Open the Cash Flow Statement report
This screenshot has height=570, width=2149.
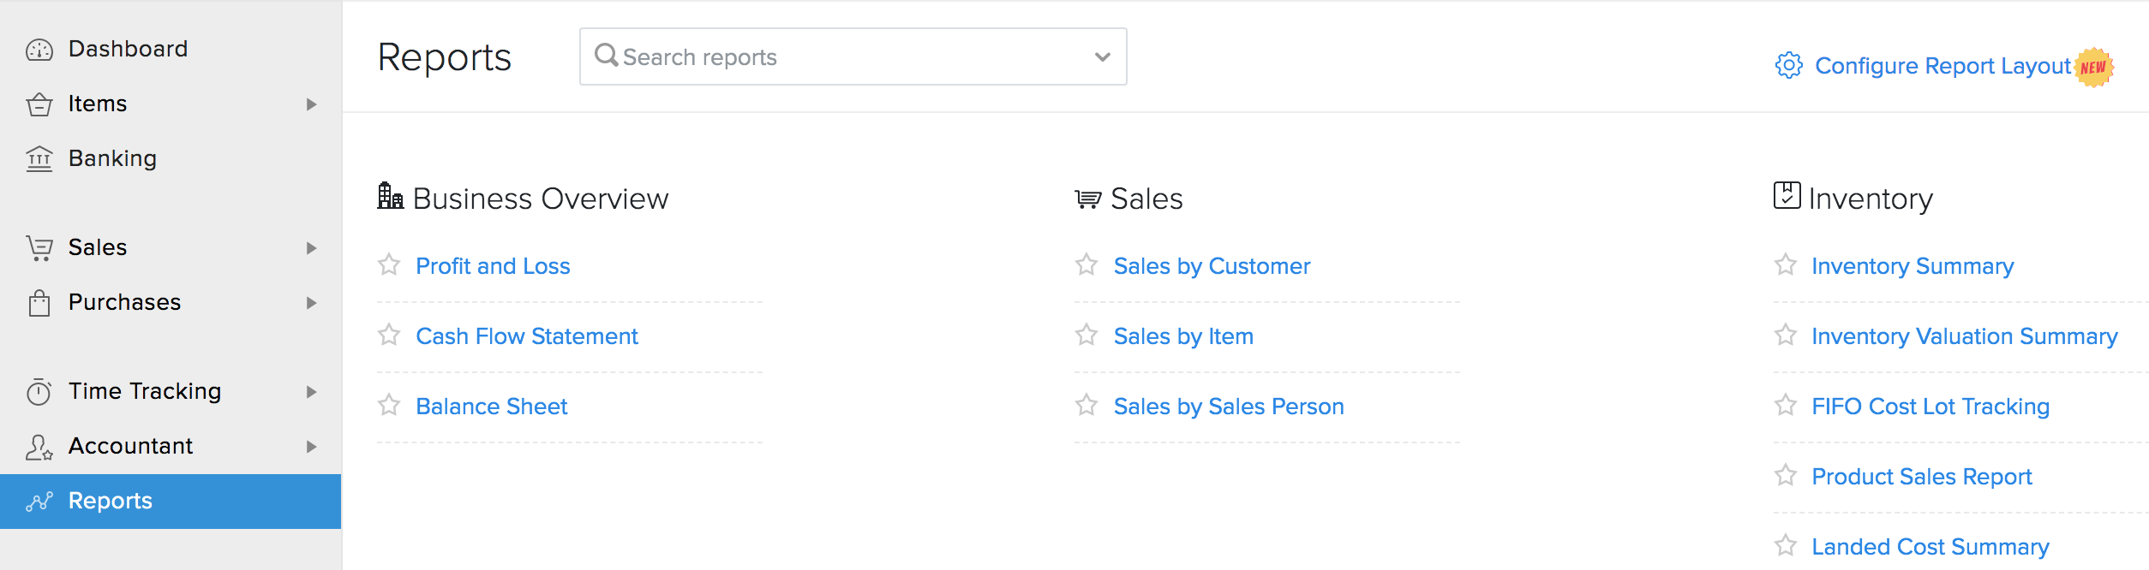[x=526, y=336]
